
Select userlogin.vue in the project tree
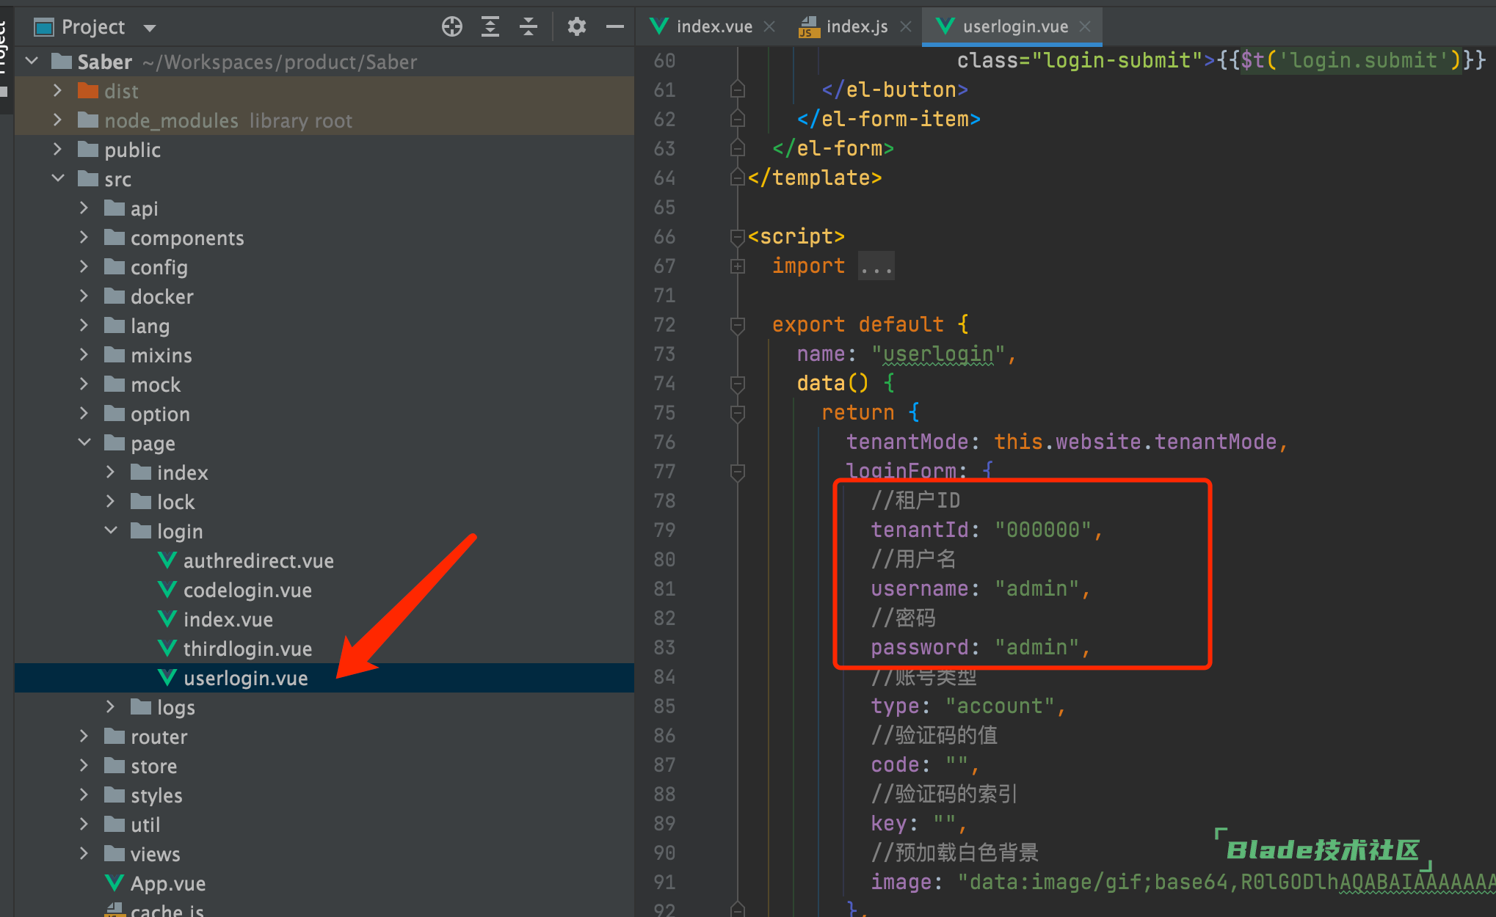point(324,678)
